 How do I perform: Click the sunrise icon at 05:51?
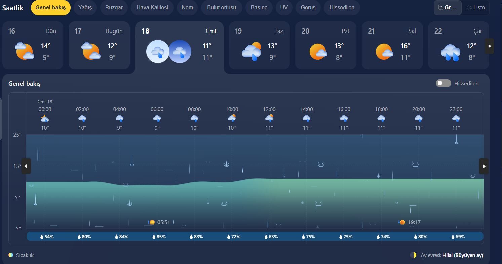[152, 222]
